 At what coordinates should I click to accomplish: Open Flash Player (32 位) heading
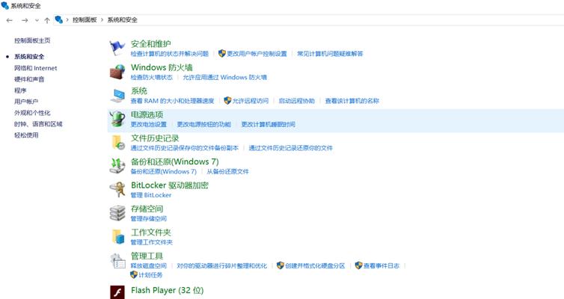tap(168, 290)
